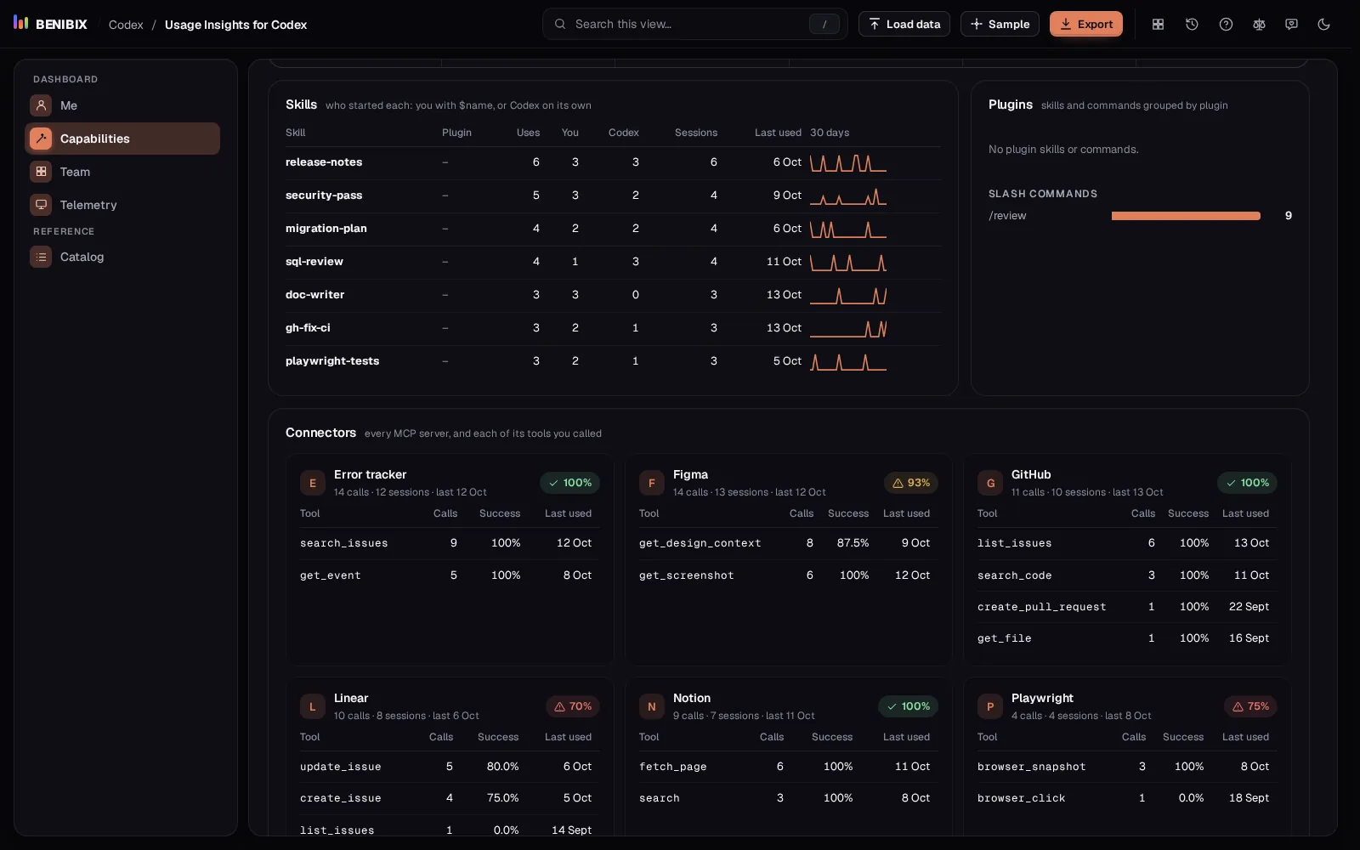Click the update_issue tool in Linear
1360x850 pixels.
[x=341, y=767]
